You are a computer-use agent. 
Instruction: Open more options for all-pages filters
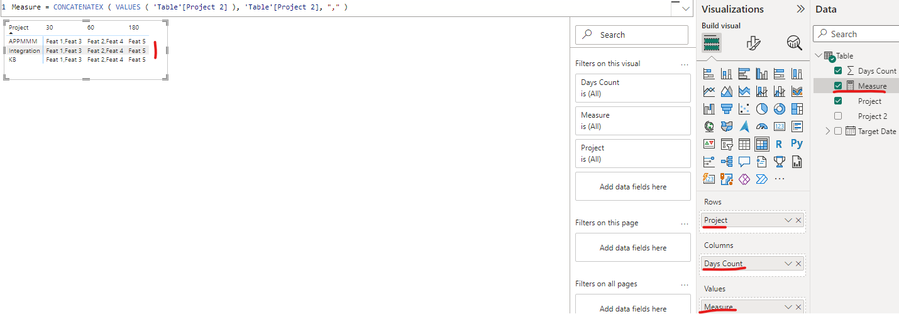point(685,284)
